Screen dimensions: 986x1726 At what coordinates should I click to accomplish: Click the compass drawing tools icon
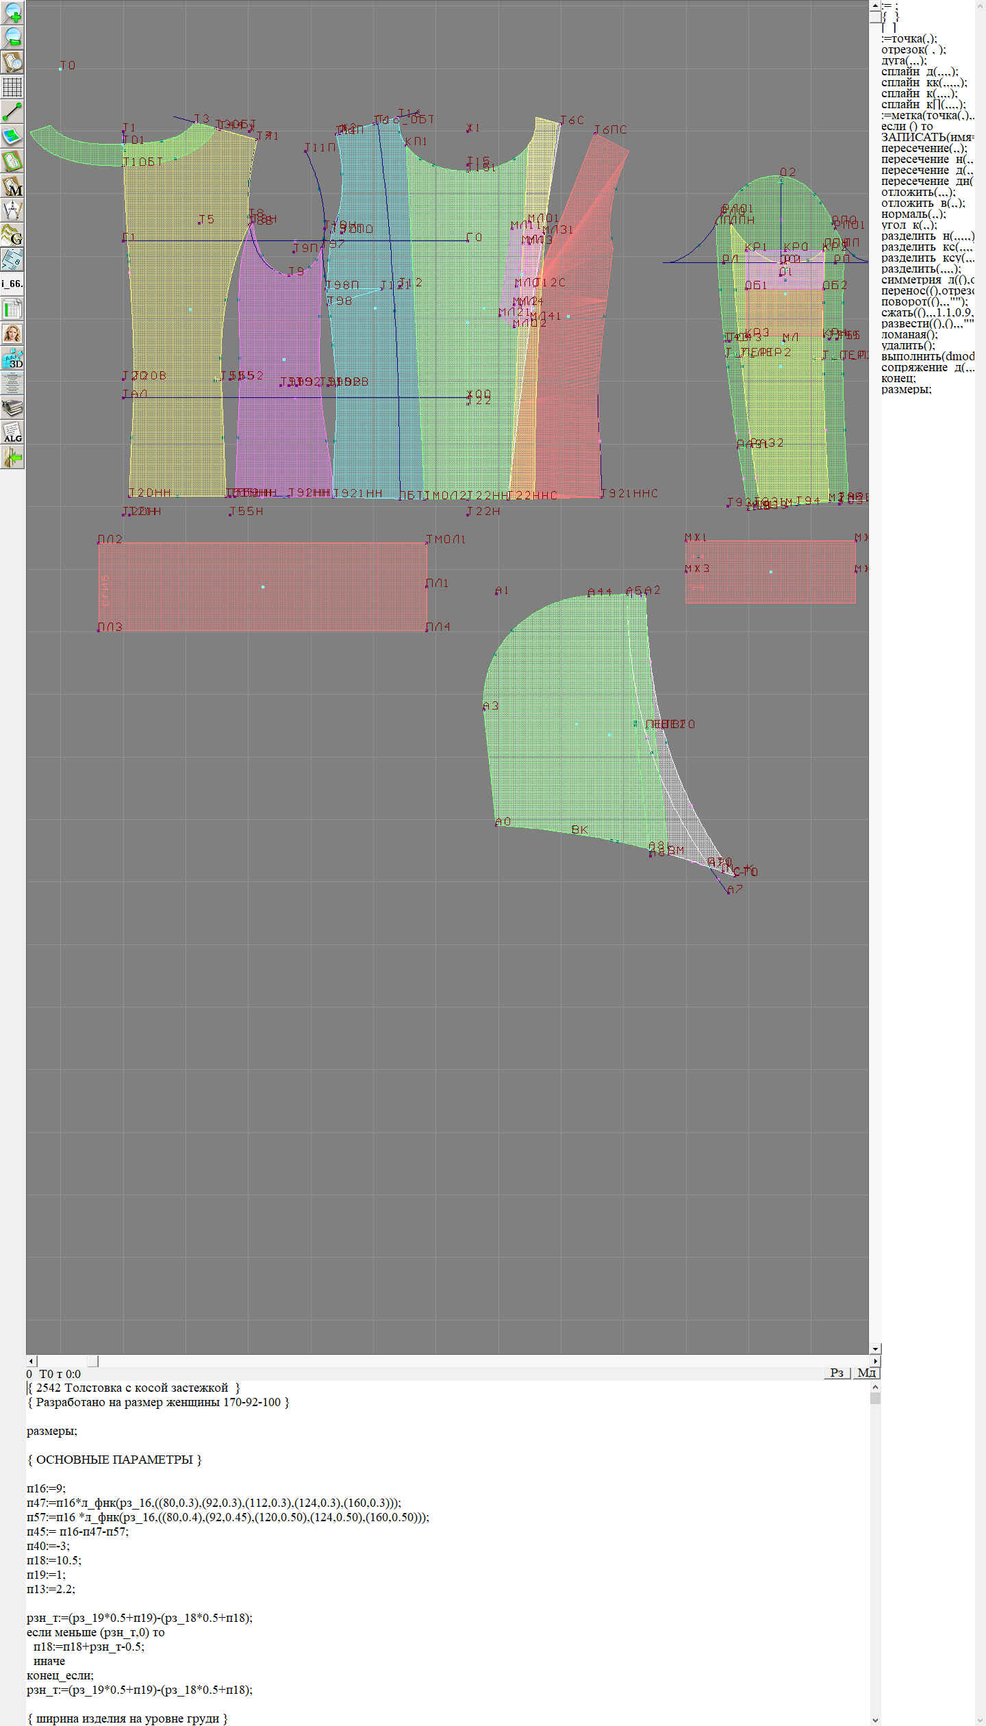click(12, 210)
